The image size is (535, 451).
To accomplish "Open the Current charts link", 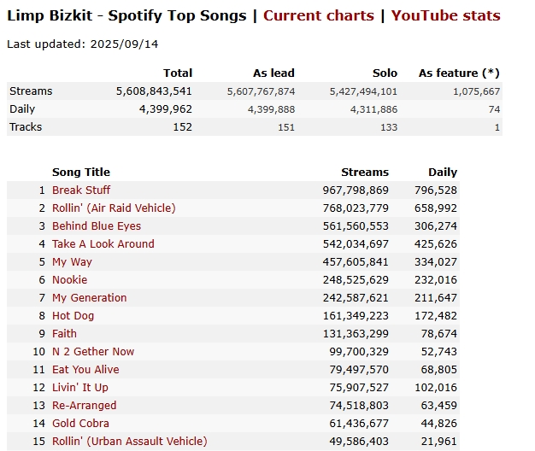I will (x=318, y=15).
